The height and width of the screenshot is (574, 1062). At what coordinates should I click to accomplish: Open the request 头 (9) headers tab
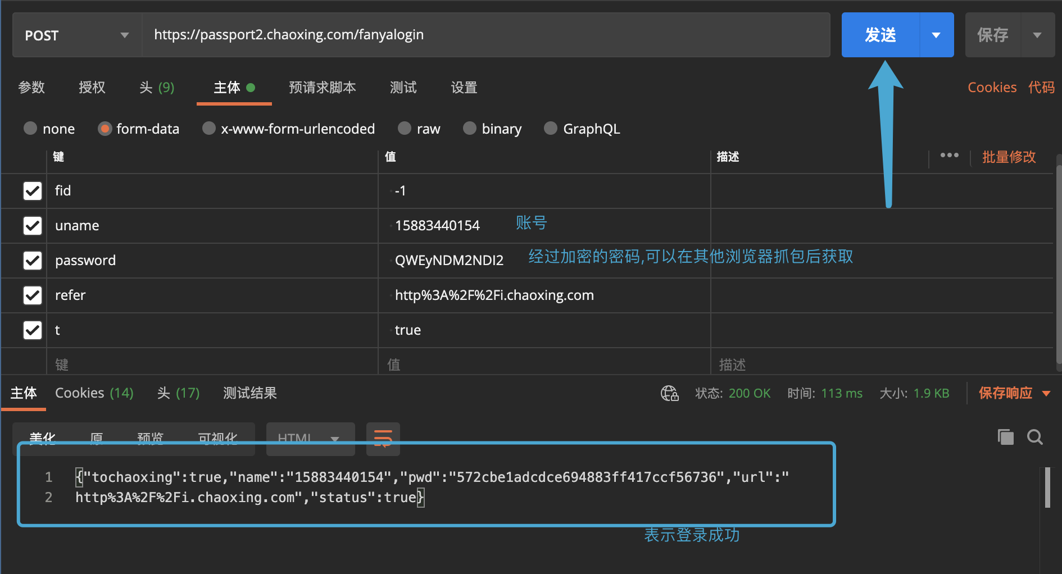[x=157, y=88]
